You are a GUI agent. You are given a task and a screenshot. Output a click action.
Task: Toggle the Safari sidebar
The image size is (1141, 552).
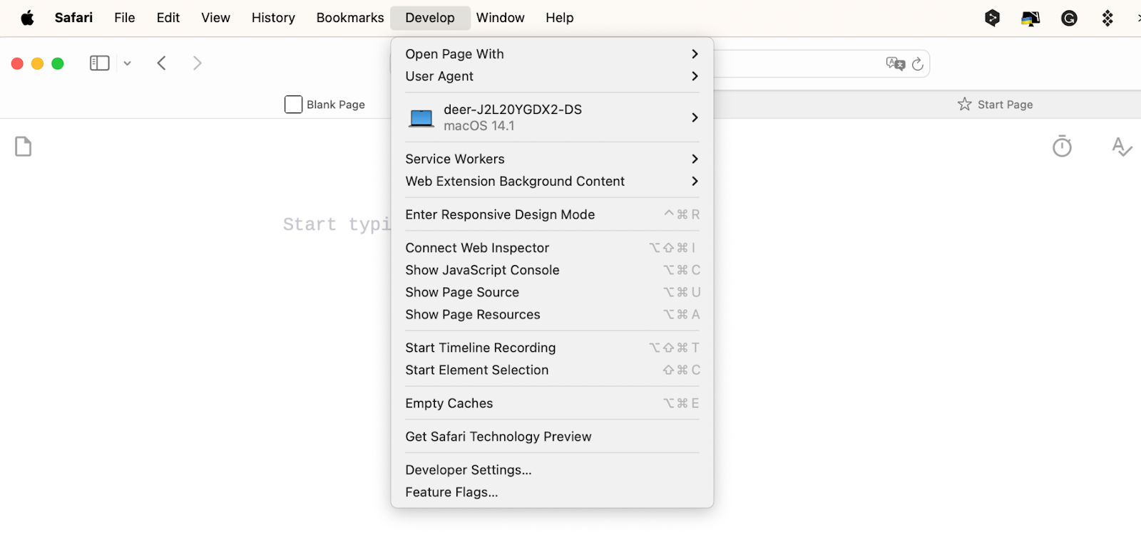tap(99, 63)
